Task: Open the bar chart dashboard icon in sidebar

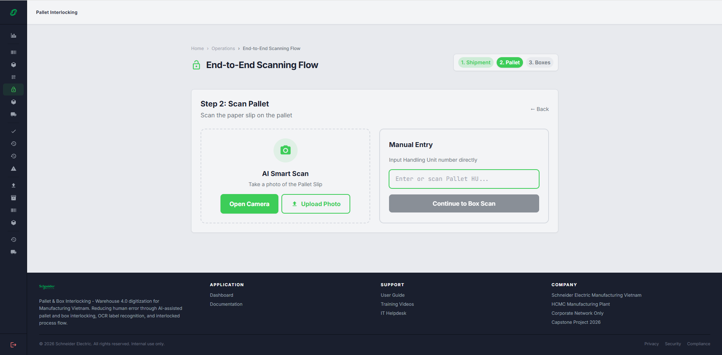Action: (x=14, y=36)
